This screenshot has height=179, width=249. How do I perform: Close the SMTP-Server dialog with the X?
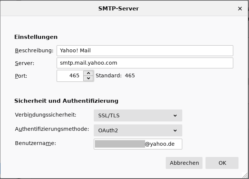tap(240, 9)
